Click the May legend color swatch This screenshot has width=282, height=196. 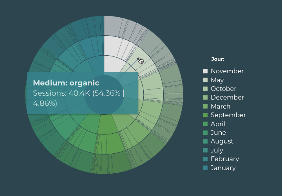(x=205, y=80)
